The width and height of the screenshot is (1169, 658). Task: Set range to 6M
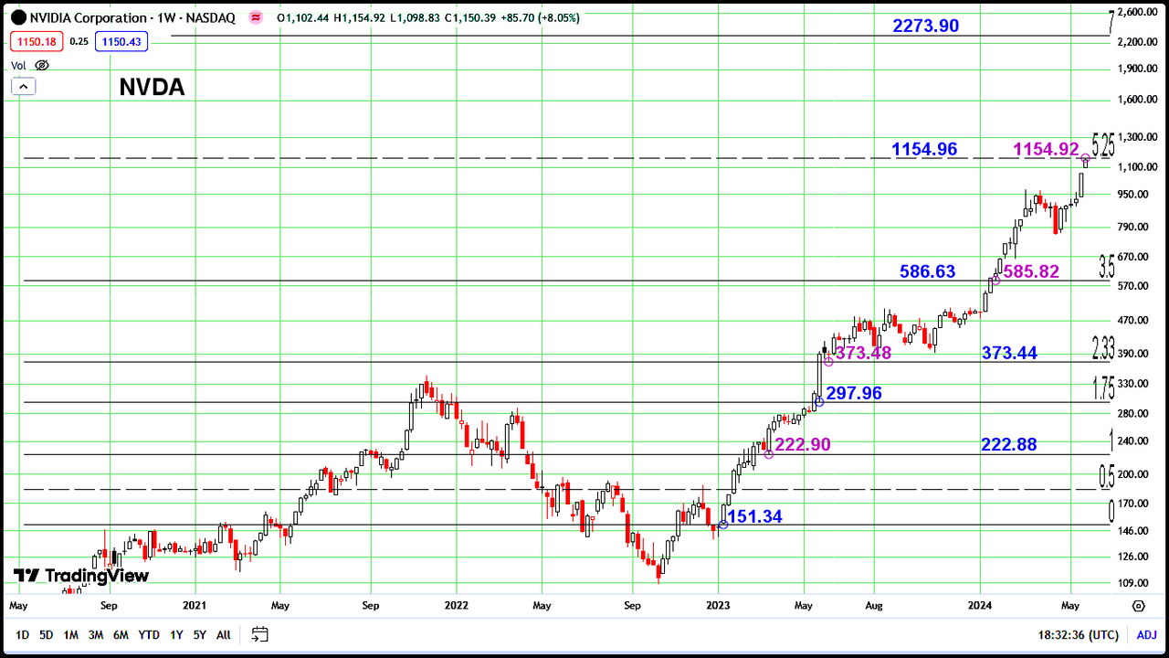tap(121, 634)
